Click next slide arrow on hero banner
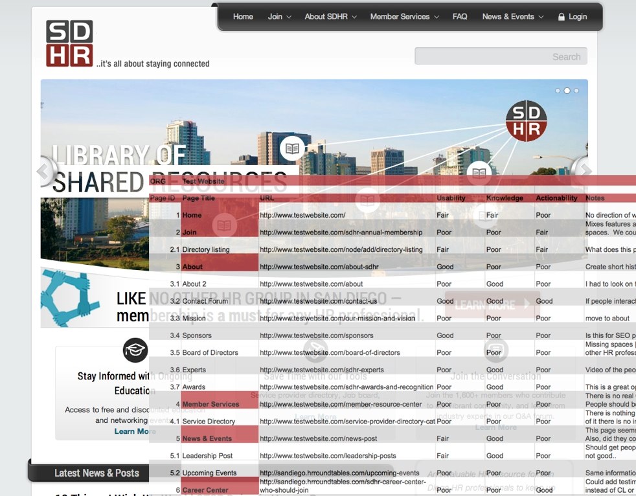Screen dimensions: 636x496 click(582, 171)
